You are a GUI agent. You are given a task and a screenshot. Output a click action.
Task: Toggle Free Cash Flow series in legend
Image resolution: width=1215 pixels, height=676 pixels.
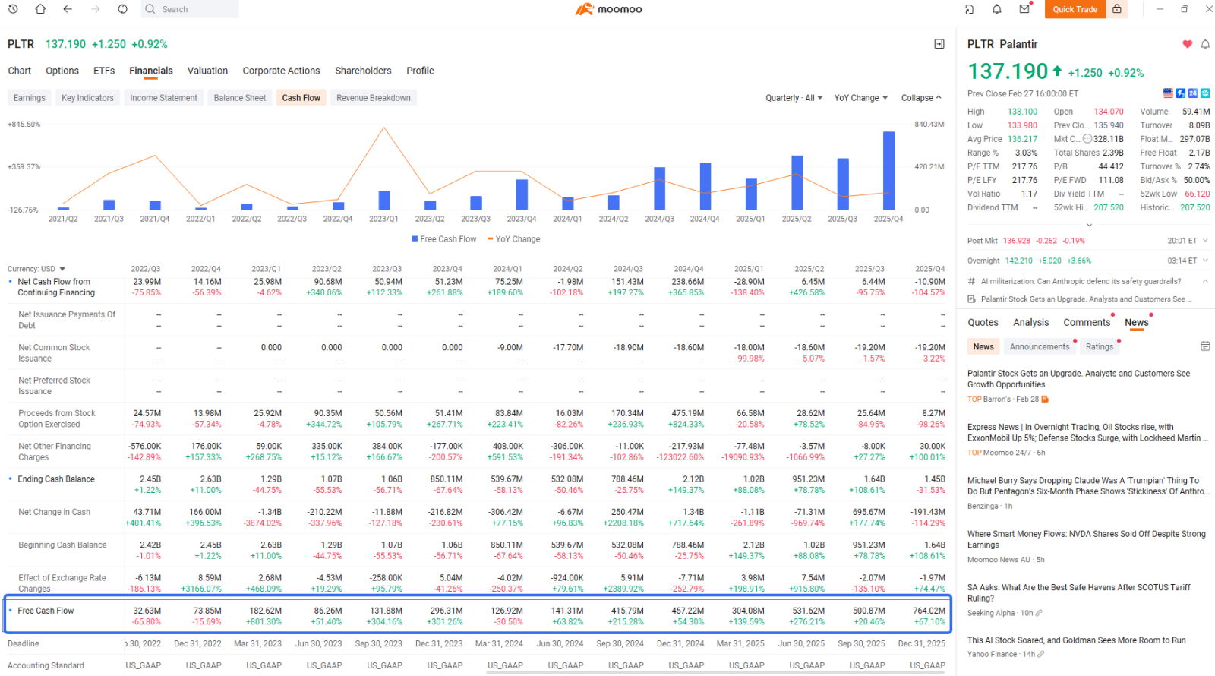tap(444, 238)
